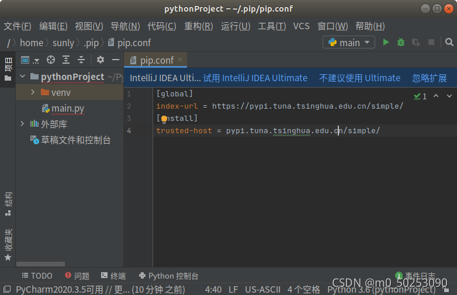Open the 运行(U) menu
This screenshot has height=295, width=457.
(x=236, y=26)
